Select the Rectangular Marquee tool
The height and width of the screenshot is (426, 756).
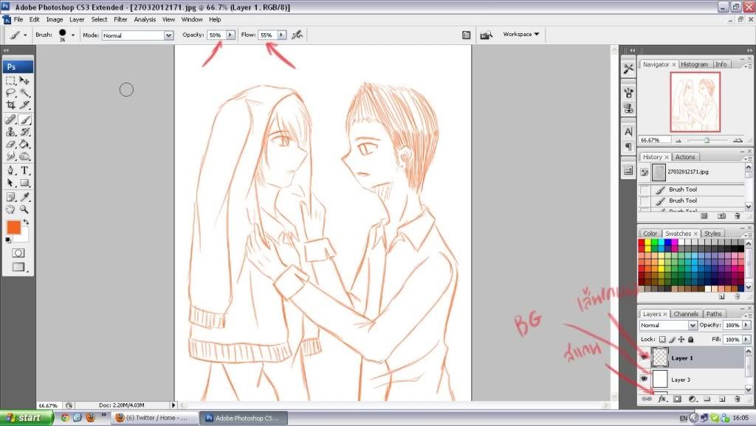tap(10, 80)
